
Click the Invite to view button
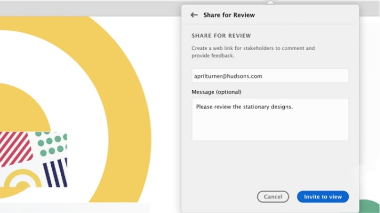point(323,196)
